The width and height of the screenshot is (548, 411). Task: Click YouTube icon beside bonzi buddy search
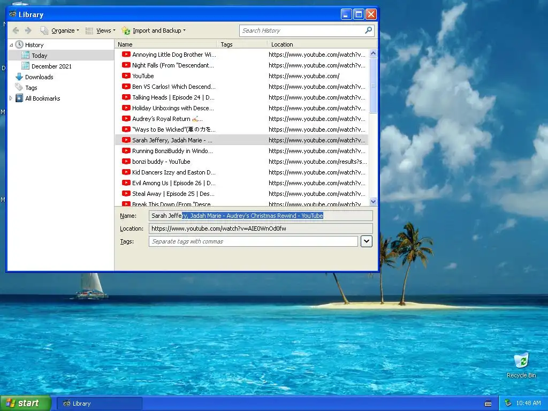[126, 162]
